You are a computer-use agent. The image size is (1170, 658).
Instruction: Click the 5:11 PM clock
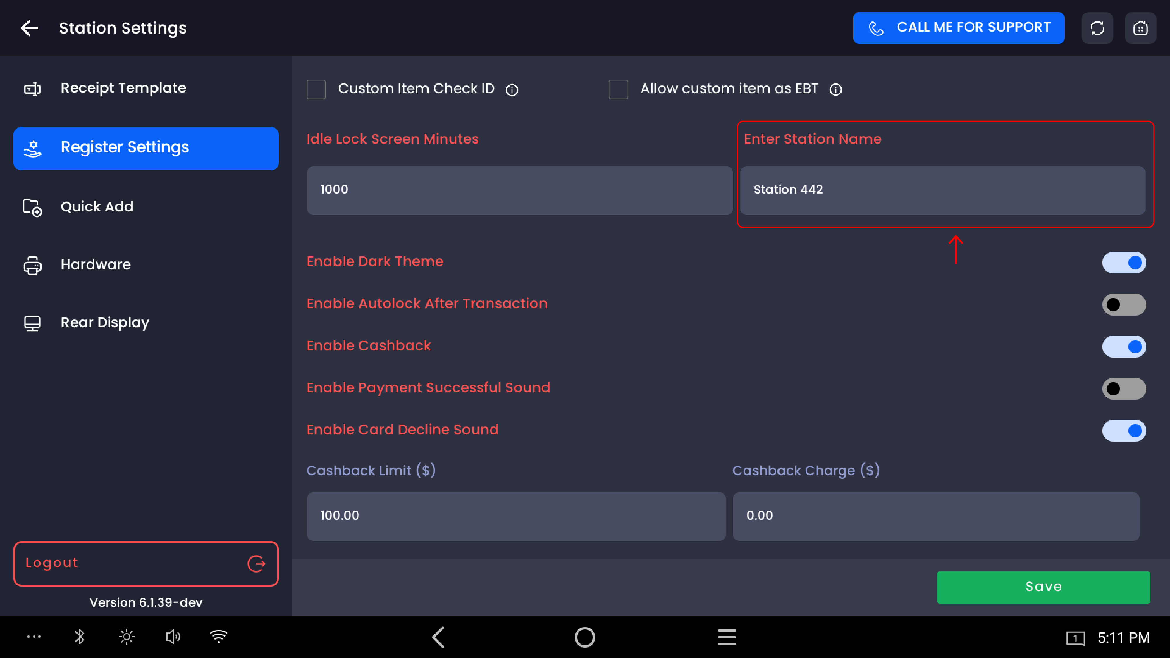[1124, 638]
